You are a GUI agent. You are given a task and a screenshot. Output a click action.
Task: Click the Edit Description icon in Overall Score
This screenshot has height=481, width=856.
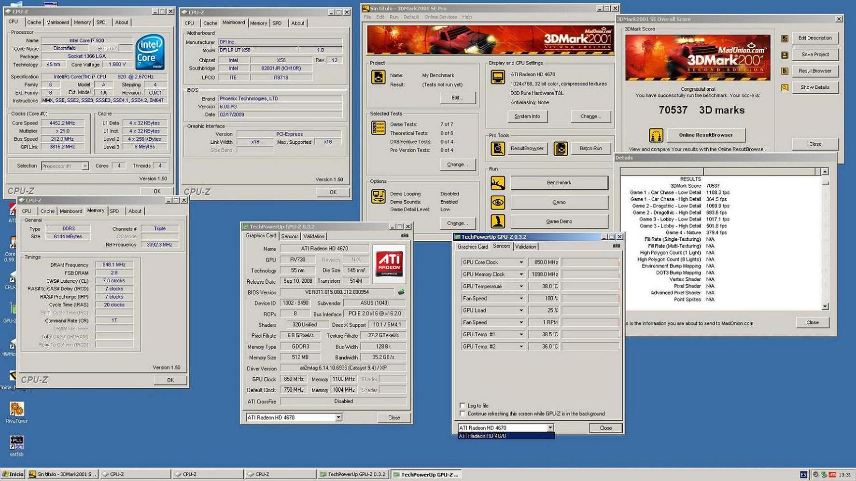pos(785,39)
